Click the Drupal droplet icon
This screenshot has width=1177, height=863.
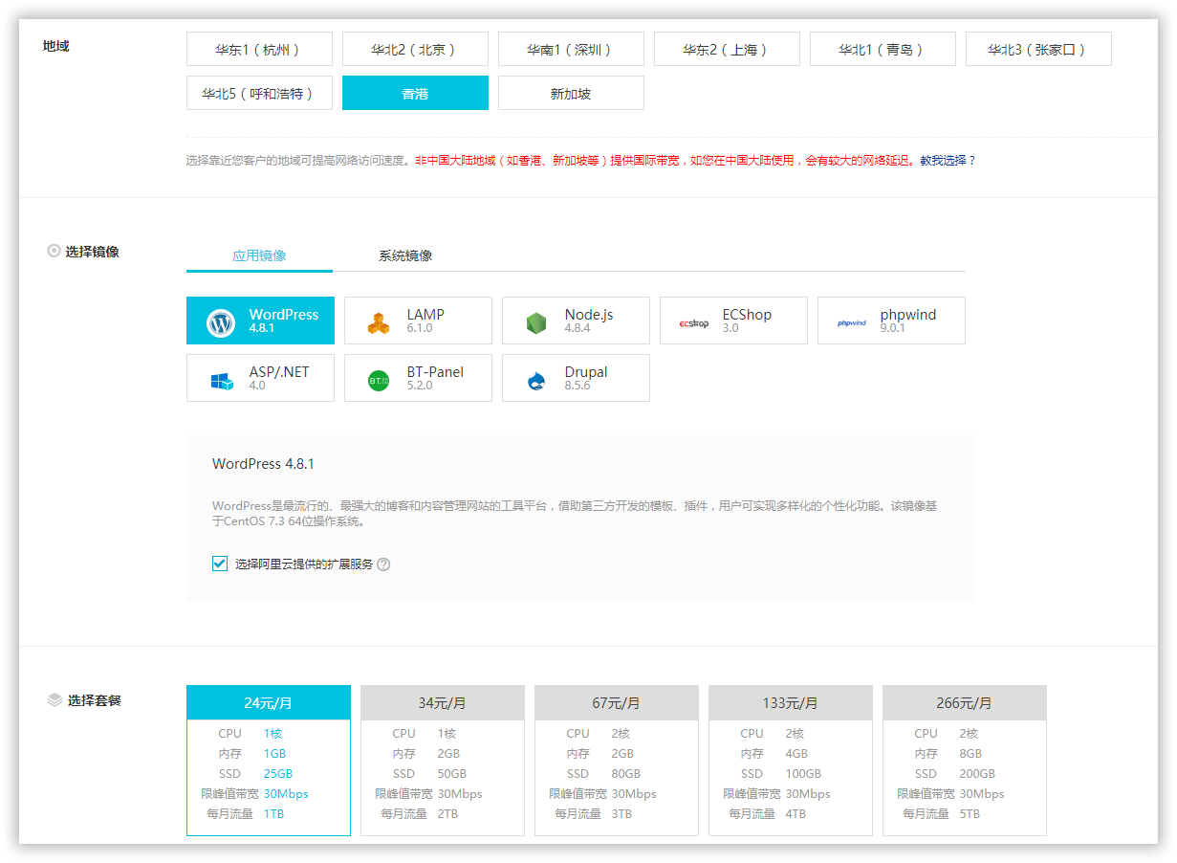[x=535, y=381]
